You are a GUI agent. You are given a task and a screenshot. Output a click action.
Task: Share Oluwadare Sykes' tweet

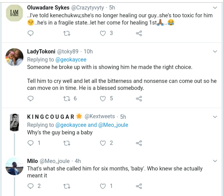tap(139, 33)
